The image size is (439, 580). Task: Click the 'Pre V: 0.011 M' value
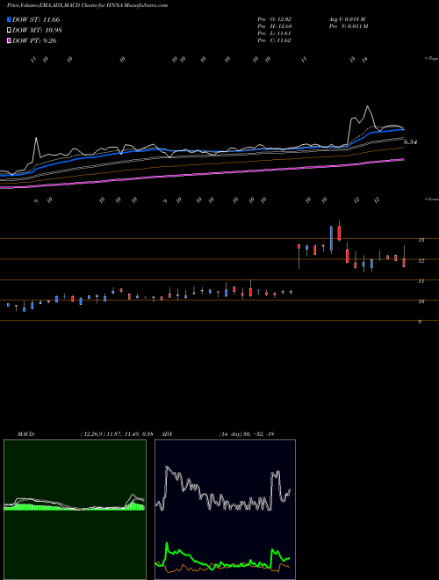[349, 26]
